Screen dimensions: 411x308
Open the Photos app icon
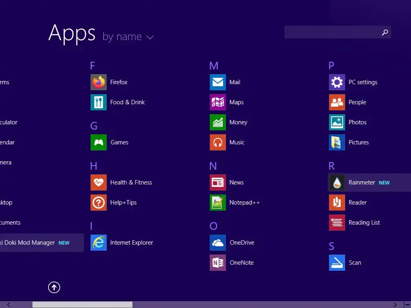click(x=337, y=122)
